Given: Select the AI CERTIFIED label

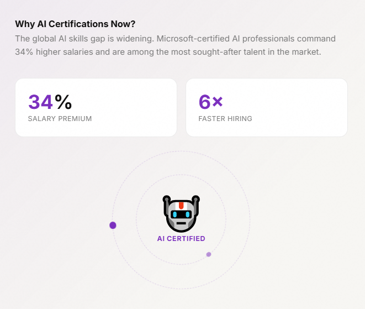Looking at the screenshot, I should tap(181, 239).
